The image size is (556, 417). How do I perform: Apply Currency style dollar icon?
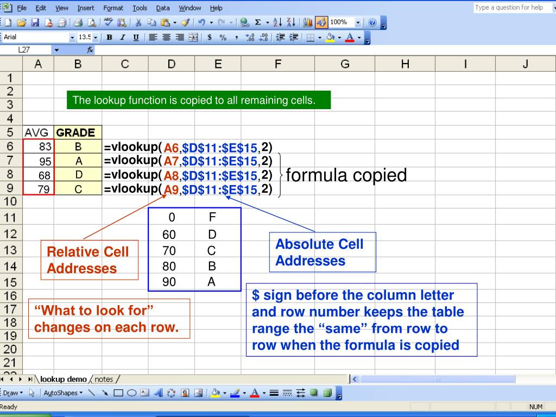(210, 37)
